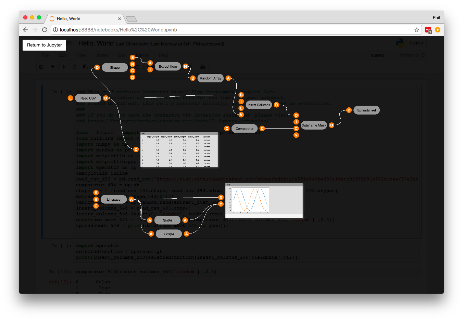Click the L input port of Read CSV
The width and height of the screenshot is (463, 321).
tap(71, 98)
